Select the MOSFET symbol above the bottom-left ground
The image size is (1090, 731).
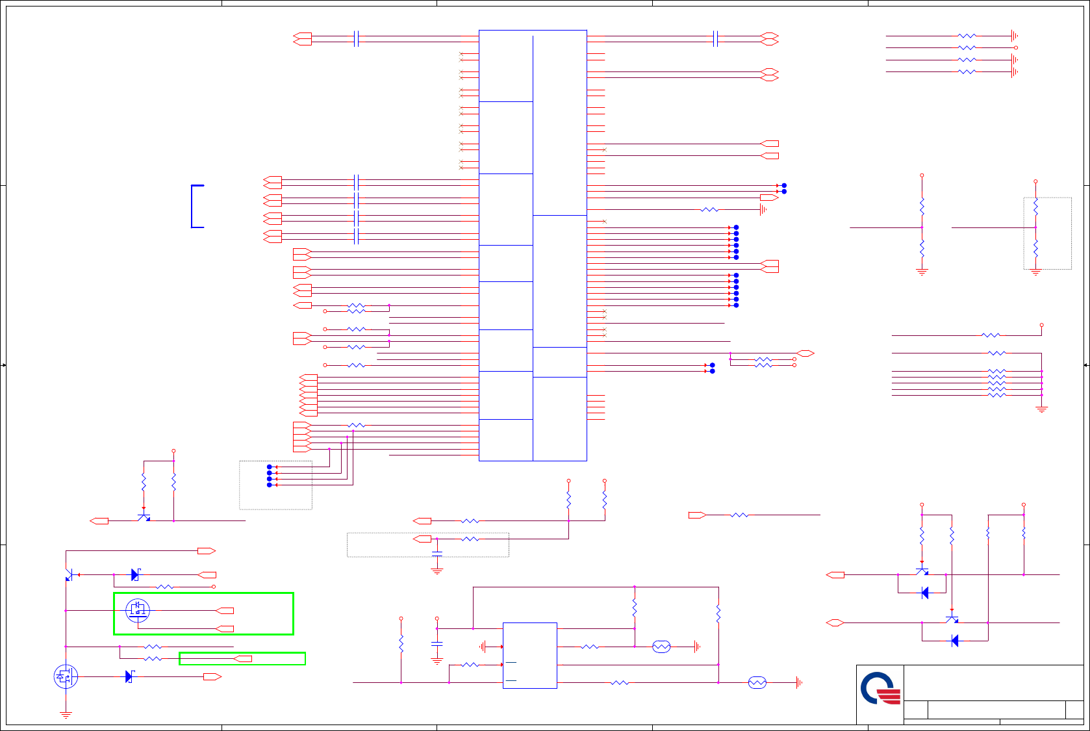pyautogui.click(x=66, y=676)
